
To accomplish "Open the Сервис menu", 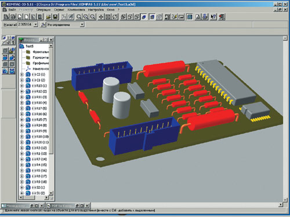I will click(59, 9).
